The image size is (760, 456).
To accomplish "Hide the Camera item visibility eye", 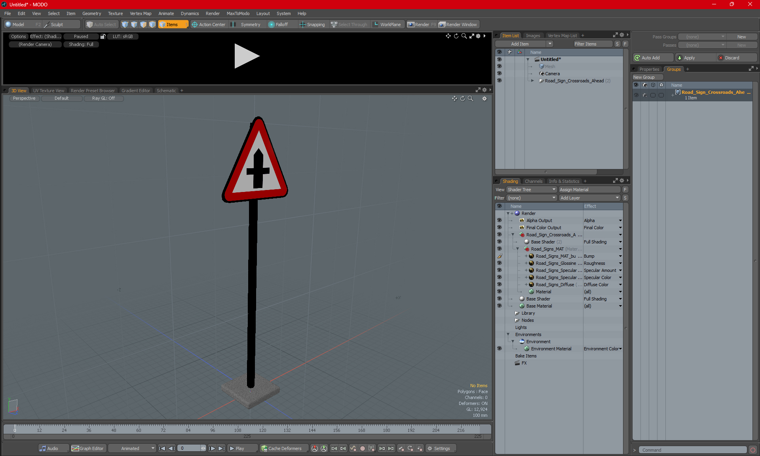I will point(499,73).
